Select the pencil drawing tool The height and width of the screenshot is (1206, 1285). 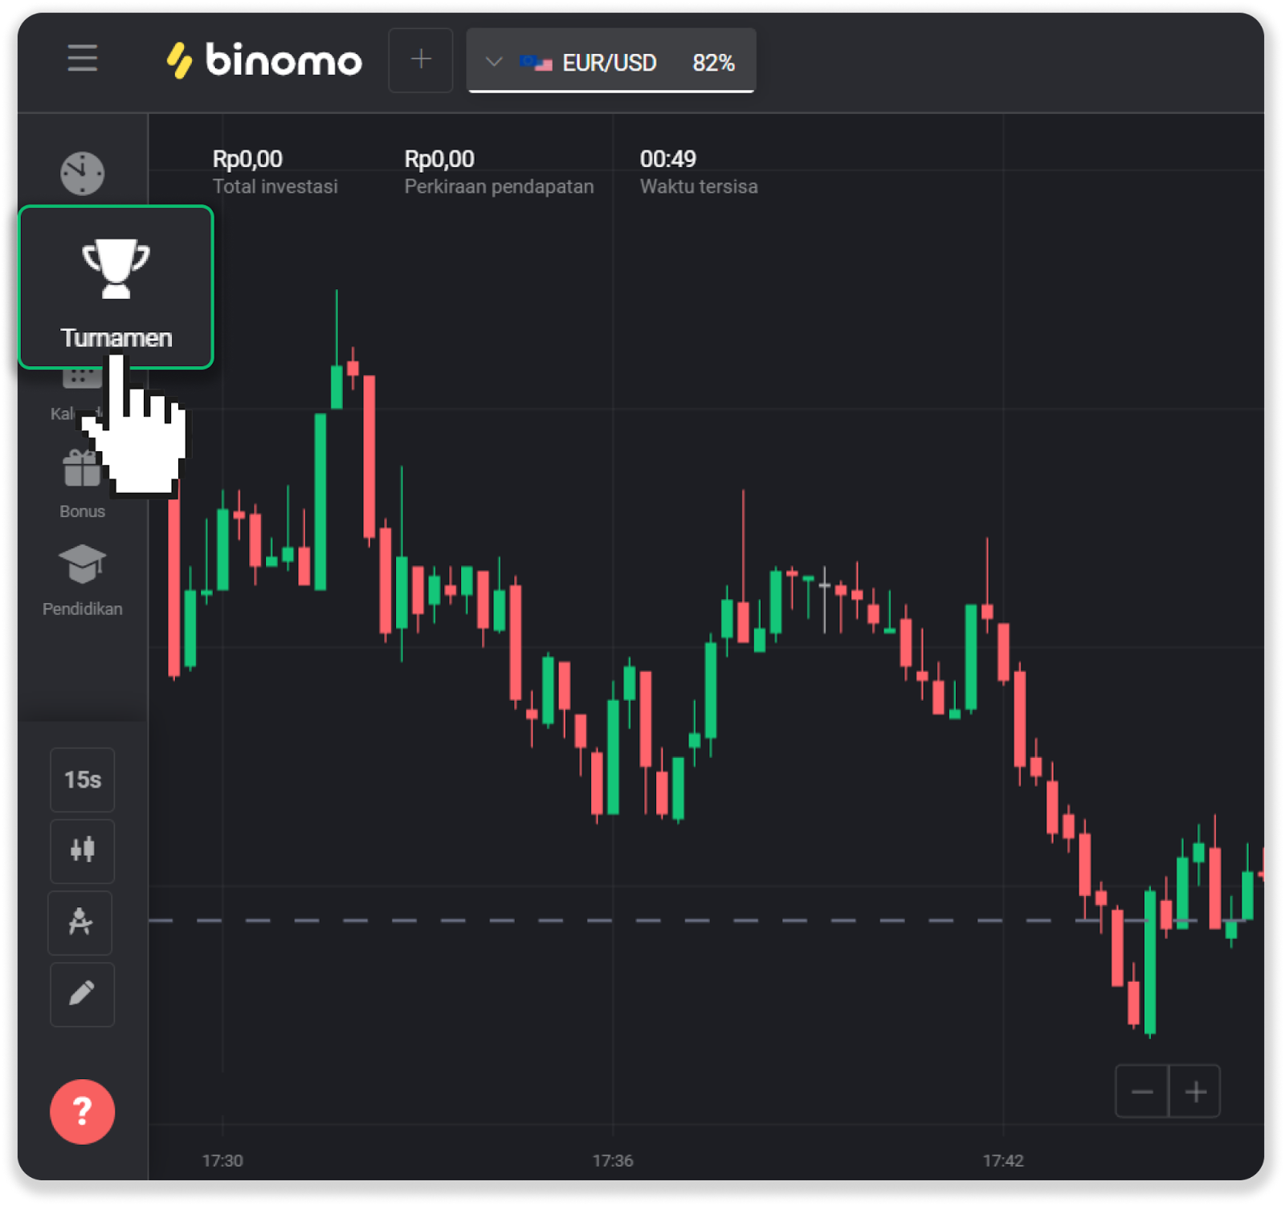pos(82,994)
